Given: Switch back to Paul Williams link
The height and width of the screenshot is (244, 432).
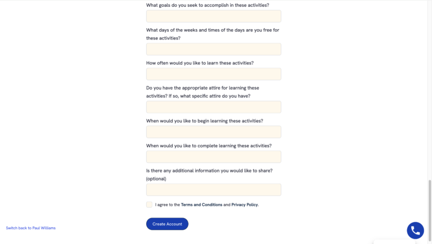Looking at the screenshot, I should click(30, 228).
